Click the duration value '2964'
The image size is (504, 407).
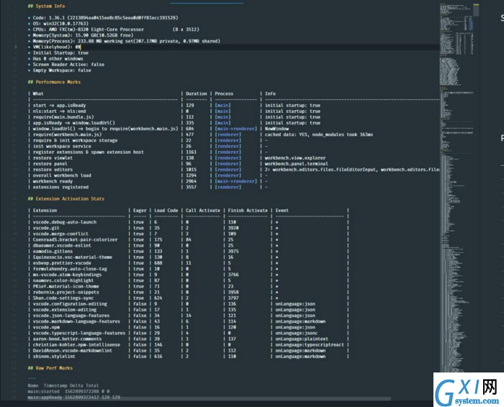click(x=191, y=181)
